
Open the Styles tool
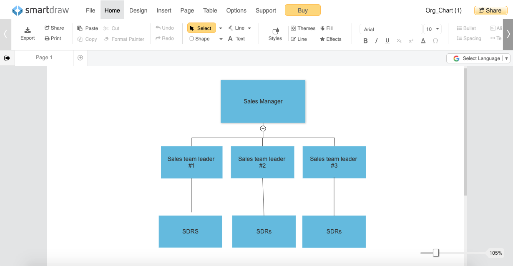[275, 34]
